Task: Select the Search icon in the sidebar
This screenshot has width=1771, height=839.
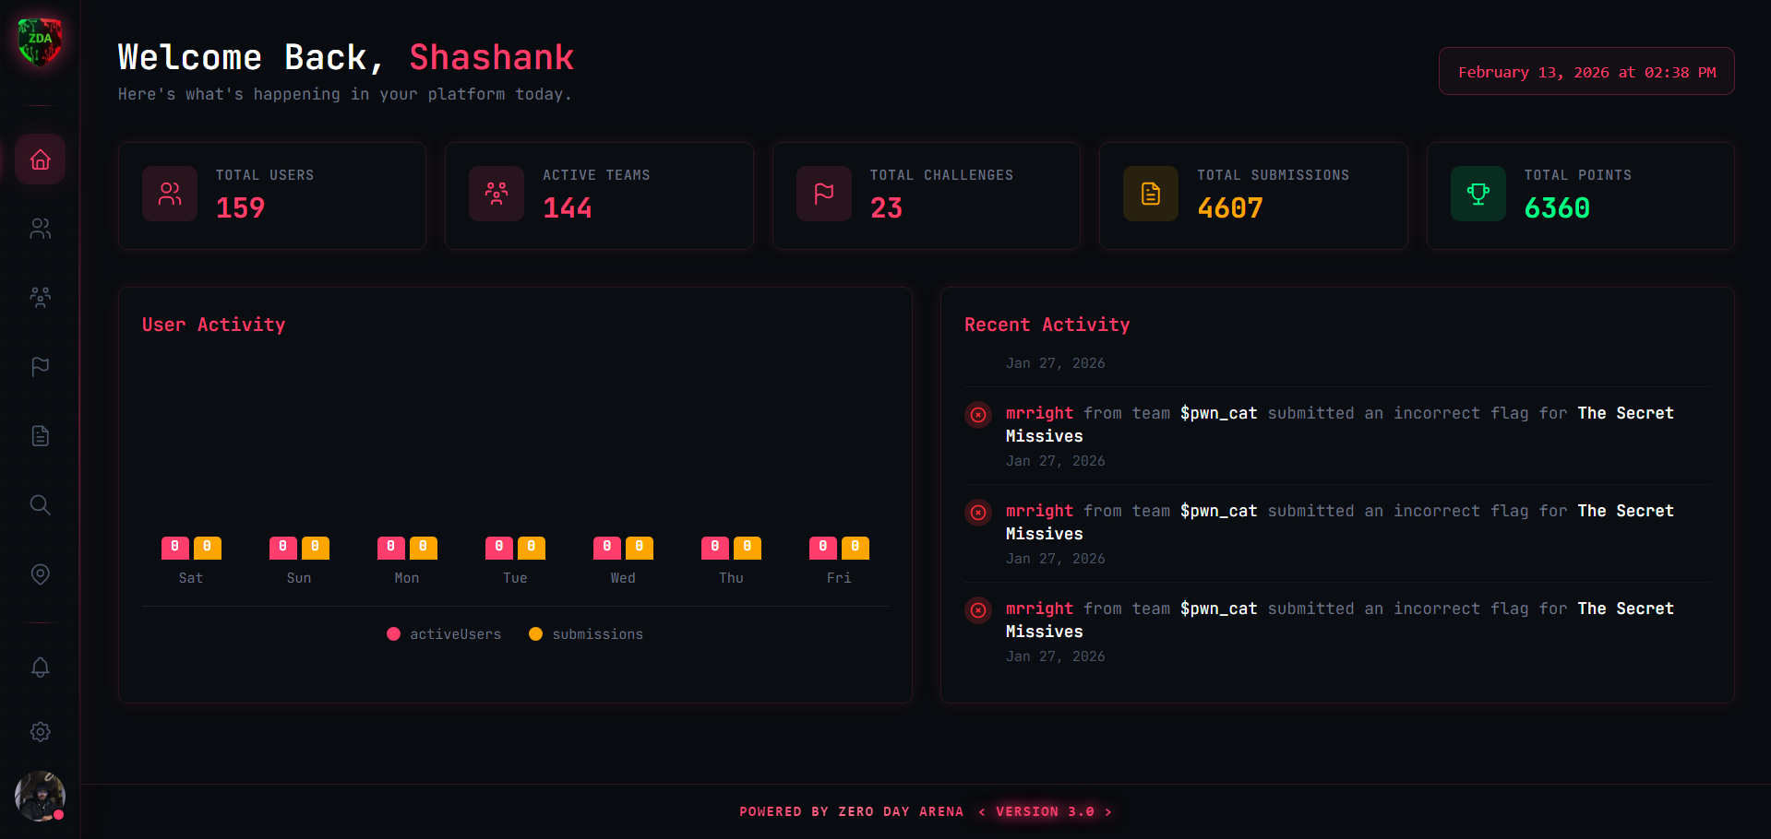Action: tap(40, 504)
